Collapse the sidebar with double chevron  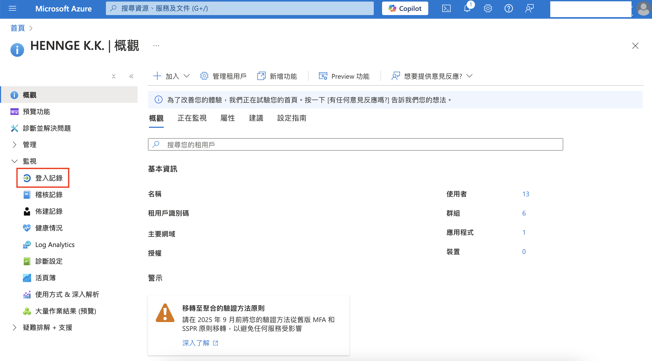(x=131, y=76)
